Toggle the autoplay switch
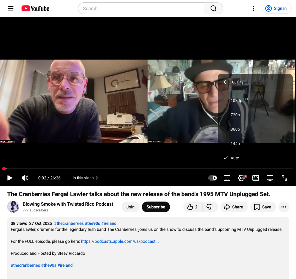Viewport: 296px width, 279px height. [x=213, y=178]
